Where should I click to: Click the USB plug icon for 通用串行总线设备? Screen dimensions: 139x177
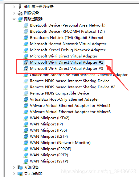point(20,7)
